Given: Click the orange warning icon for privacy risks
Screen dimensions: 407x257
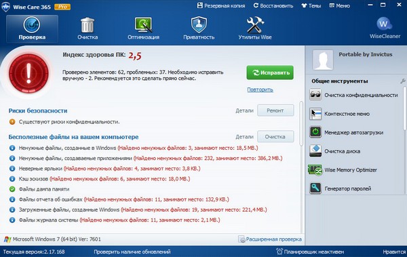Looking at the screenshot, I should point(12,122).
